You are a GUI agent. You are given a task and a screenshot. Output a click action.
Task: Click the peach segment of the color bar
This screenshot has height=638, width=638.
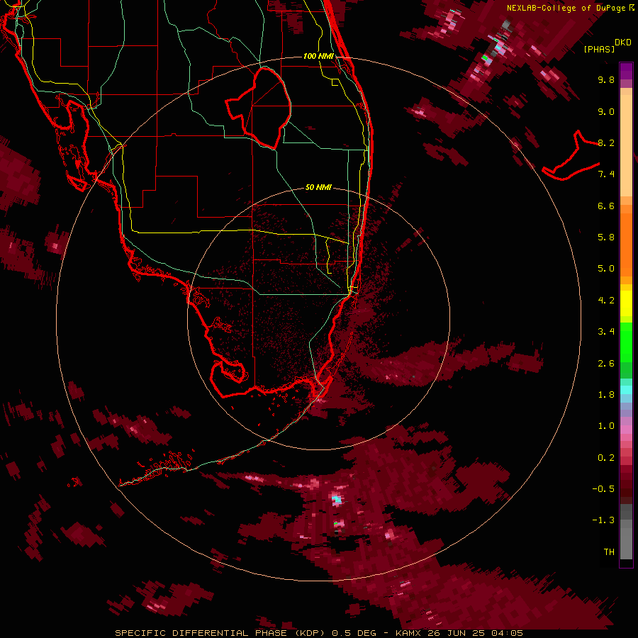pyautogui.click(x=626, y=142)
